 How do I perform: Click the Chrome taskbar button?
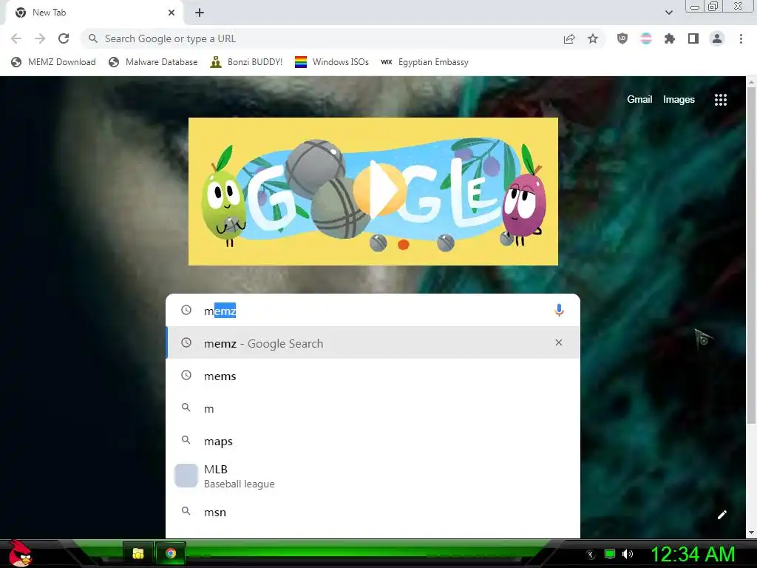(171, 553)
